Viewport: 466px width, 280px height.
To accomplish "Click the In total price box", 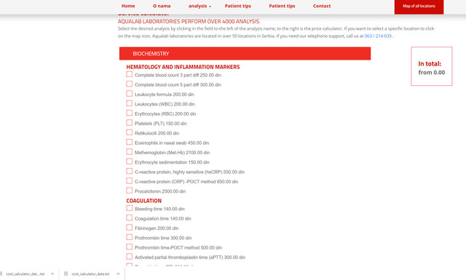I will click(x=432, y=66).
